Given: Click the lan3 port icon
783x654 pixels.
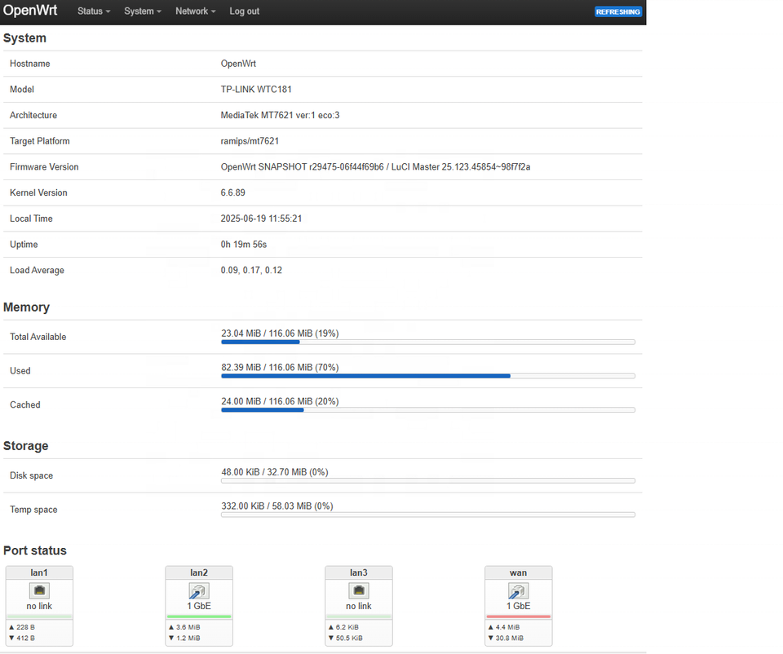Looking at the screenshot, I should 359,591.
